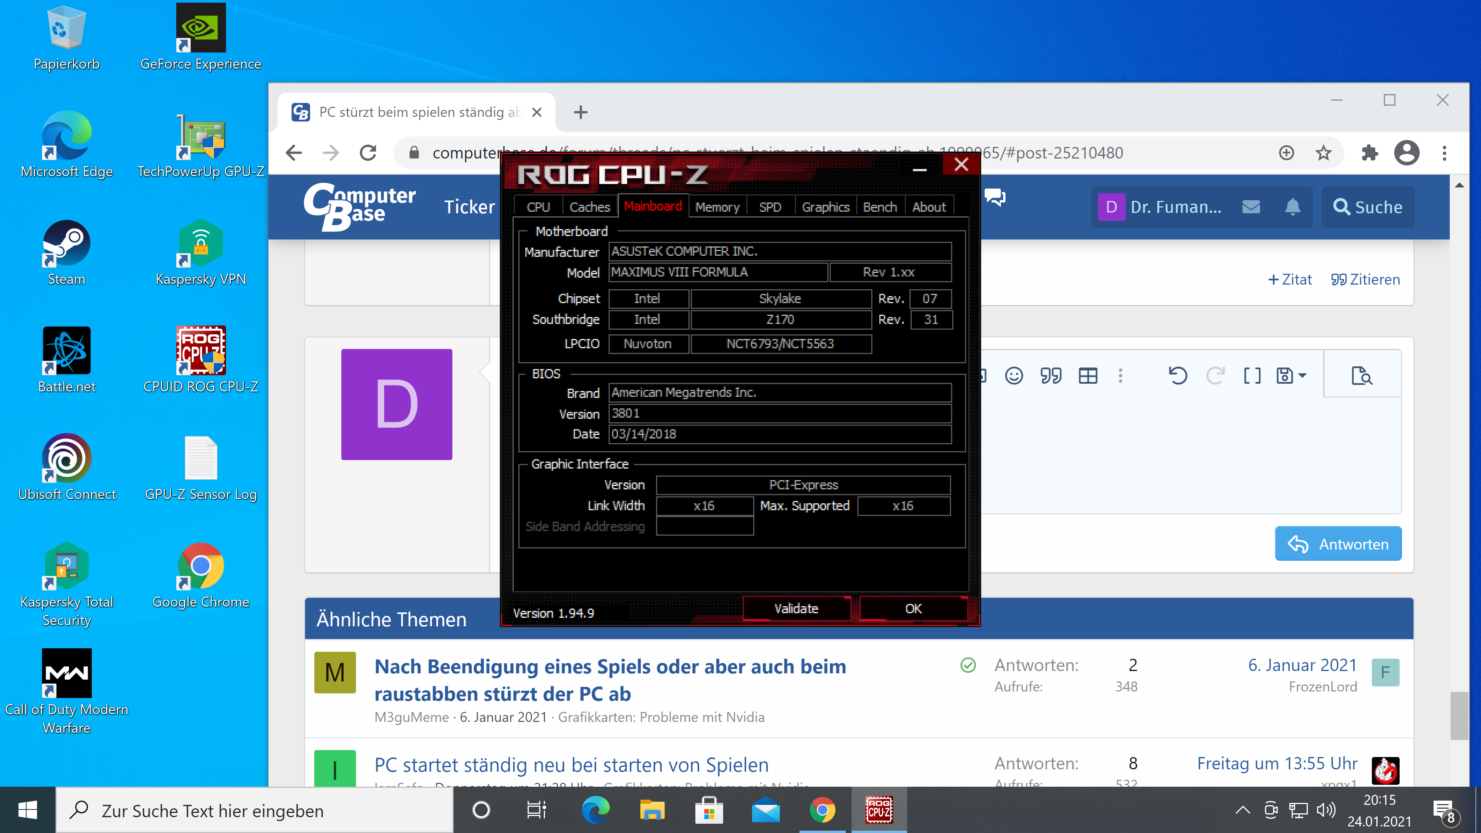Viewport: 1481px width, 833px height.
Task: Open the save draft dropdown arrow
Action: coord(1303,376)
